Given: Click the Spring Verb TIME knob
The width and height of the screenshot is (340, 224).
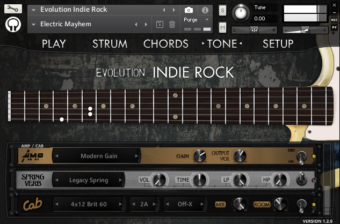Looking at the screenshot, I should (x=199, y=180).
